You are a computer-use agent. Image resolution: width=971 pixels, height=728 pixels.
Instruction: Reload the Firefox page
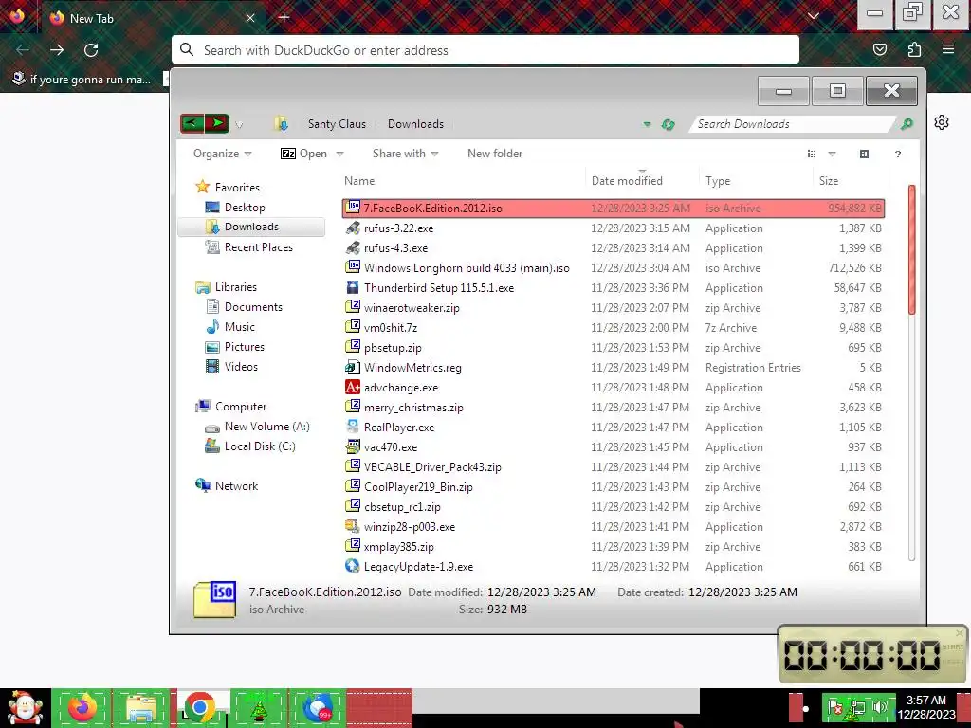pyautogui.click(x=91, y=50)
